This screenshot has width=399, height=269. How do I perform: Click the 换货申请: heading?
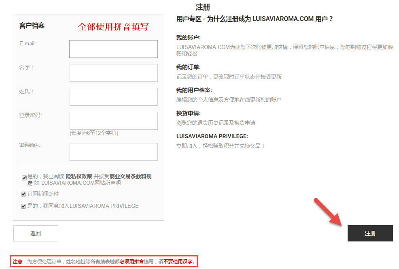tap(188, 113)
